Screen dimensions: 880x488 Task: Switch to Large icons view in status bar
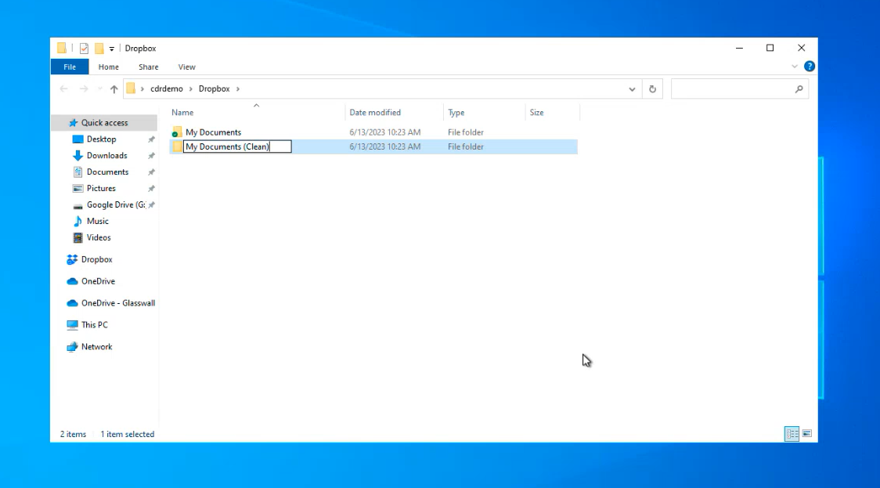807,433
